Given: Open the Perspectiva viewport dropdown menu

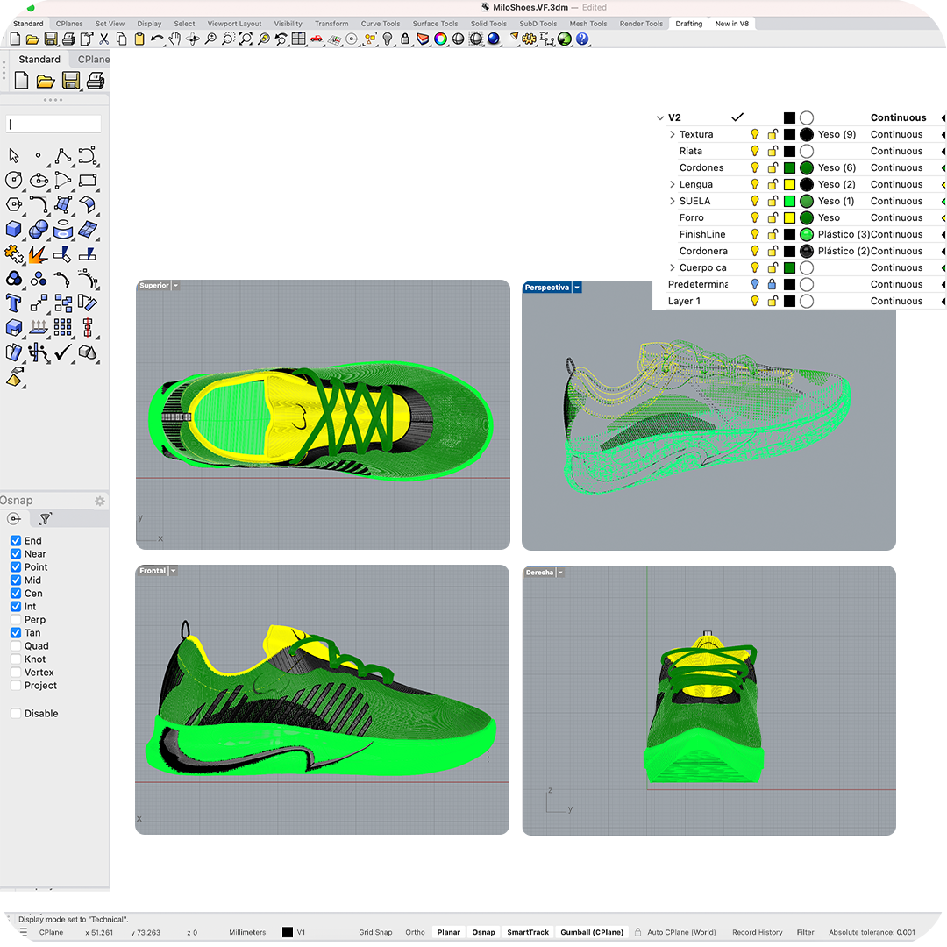Looking at the screenshot, I should click(x=576, y=288).
